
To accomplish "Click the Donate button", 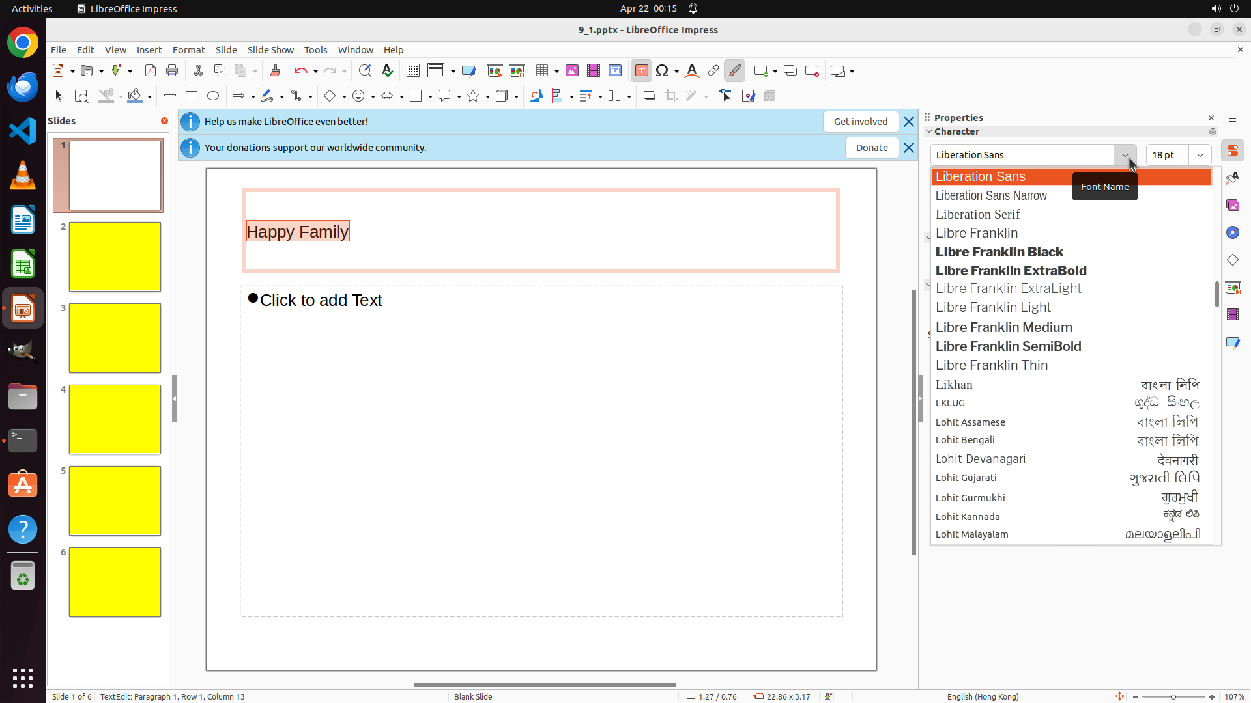I will tap(872, 148).
